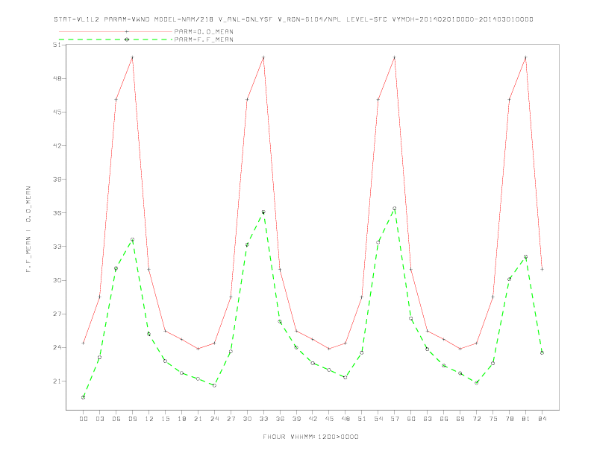
Task: Click x-axis forecast hour label 36
Action: [280, 419]
